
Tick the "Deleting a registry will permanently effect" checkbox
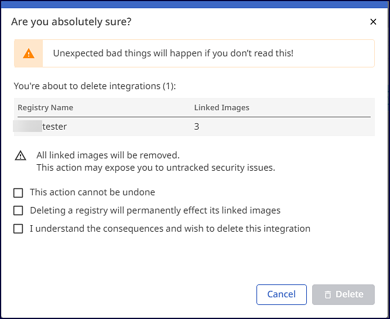(19, 211)
